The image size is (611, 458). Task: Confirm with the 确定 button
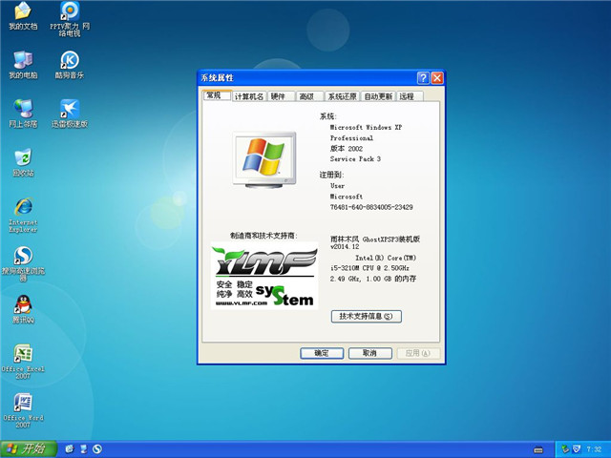coord(322,353)
